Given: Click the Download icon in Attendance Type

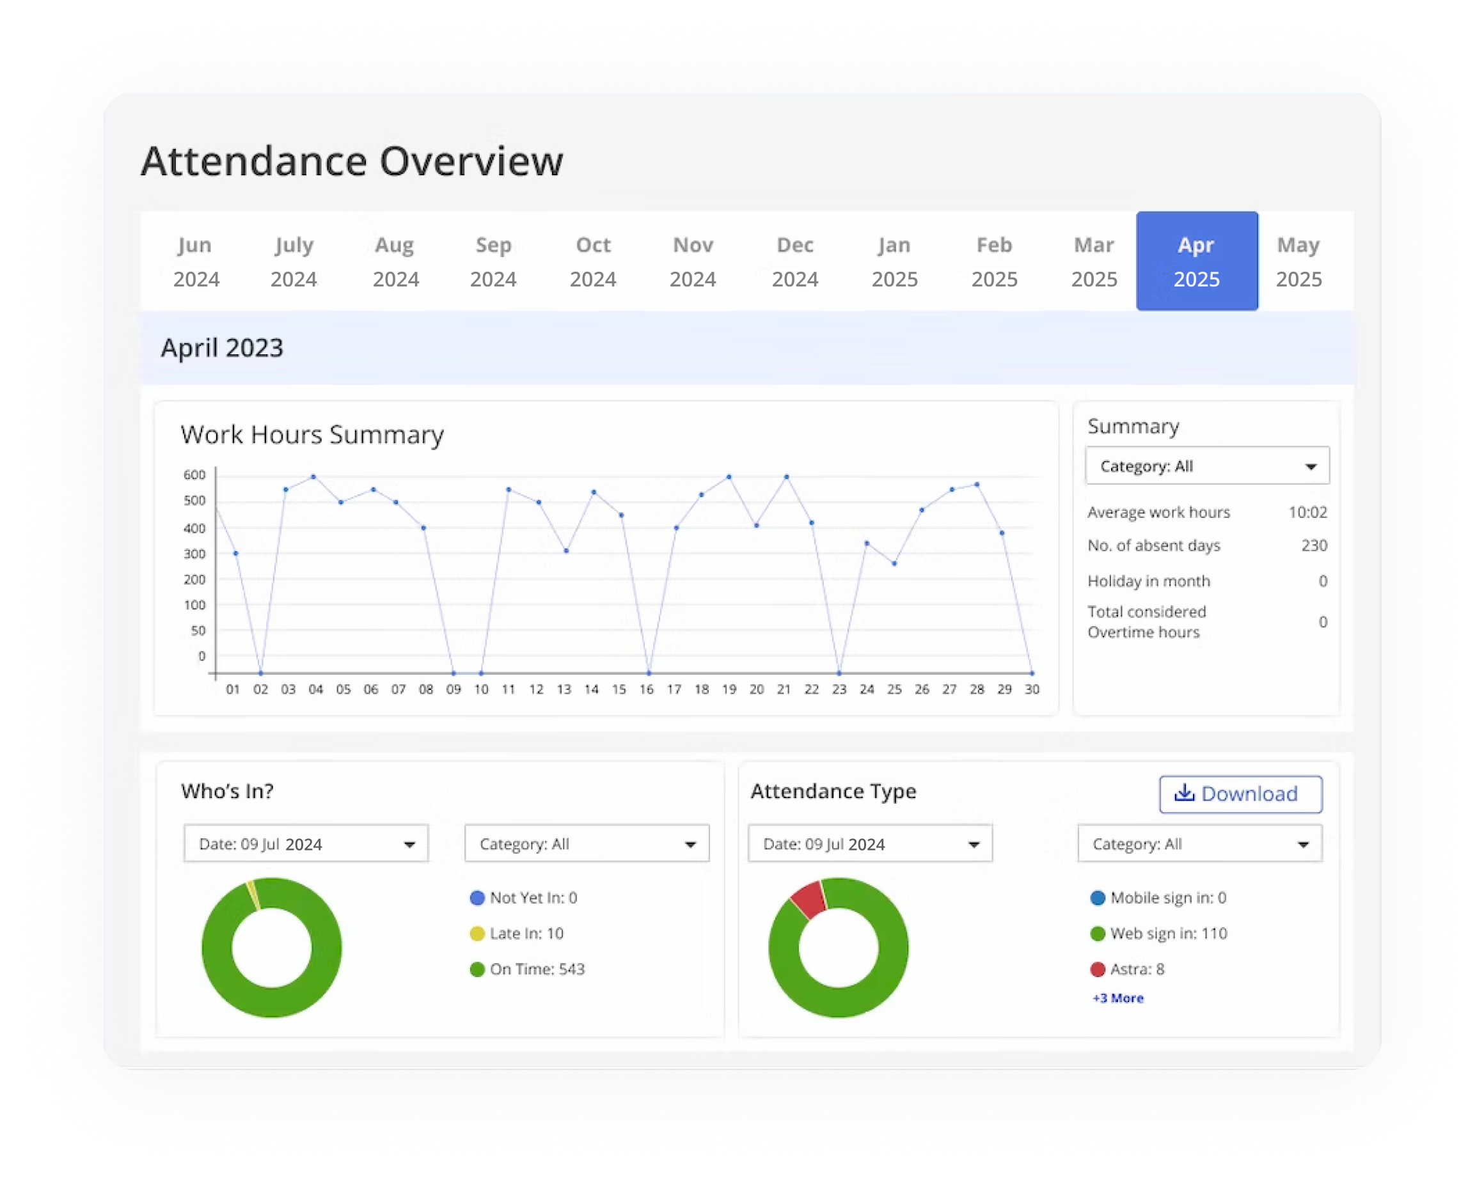Looking at the screenshot, I should pyautogui.click(x=1185, y=794).
